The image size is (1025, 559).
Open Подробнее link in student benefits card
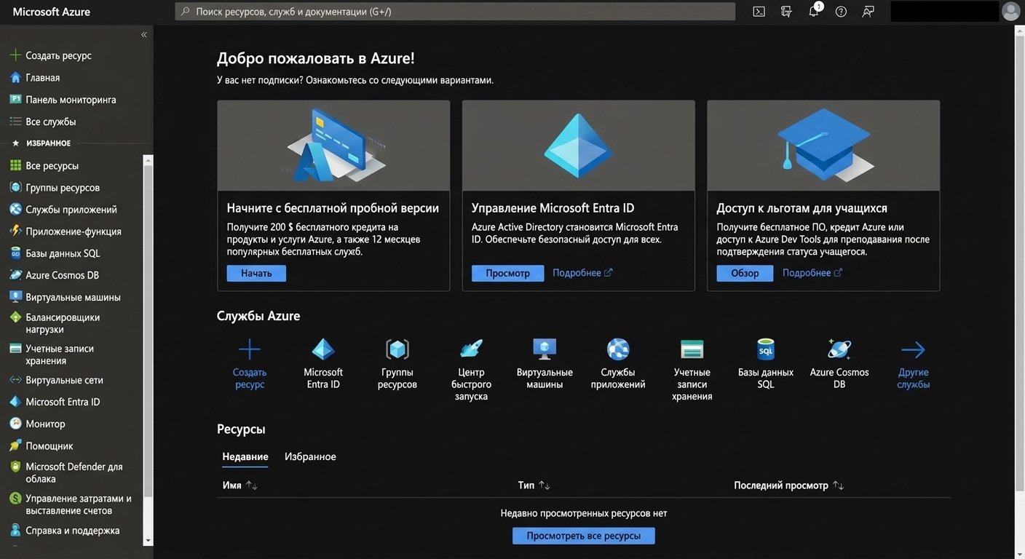coord(812,273)
